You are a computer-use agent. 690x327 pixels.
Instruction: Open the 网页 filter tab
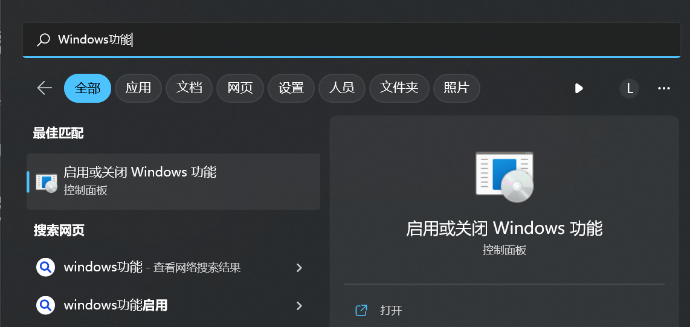tap(240, 88)
